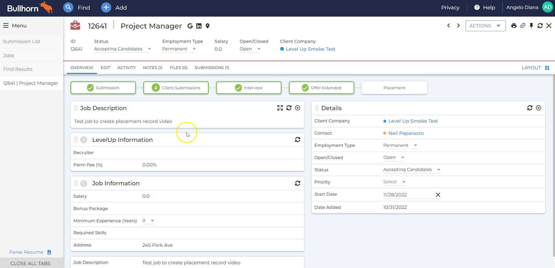Refresh the LevelUp Information card
The height and width of the screenshot is (268, 555).
pos(297,140)
